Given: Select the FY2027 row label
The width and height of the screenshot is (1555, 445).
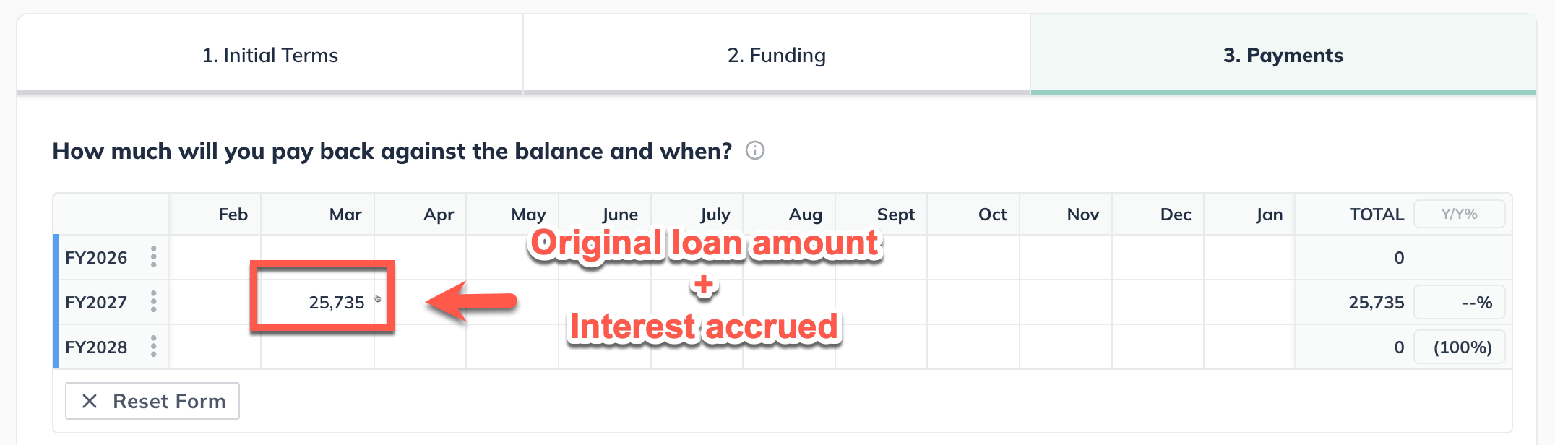Looking at the screenshot, I should (x=96, y=301).
